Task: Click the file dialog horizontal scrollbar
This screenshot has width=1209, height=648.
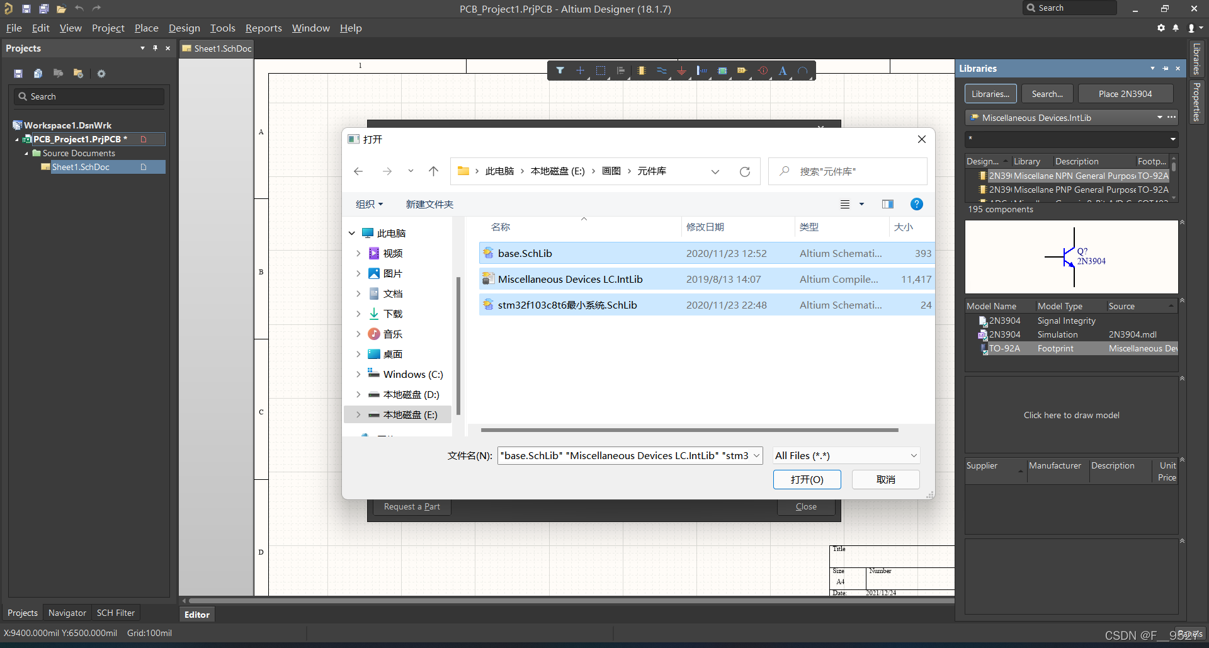Action: tap(689, 430)
